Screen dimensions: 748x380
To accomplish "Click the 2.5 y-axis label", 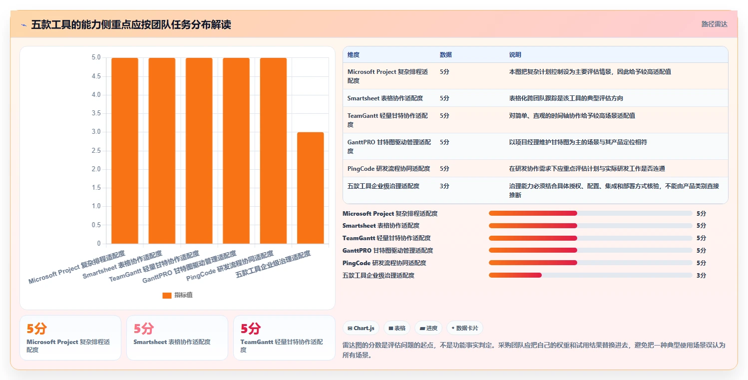I will point(96,151).
